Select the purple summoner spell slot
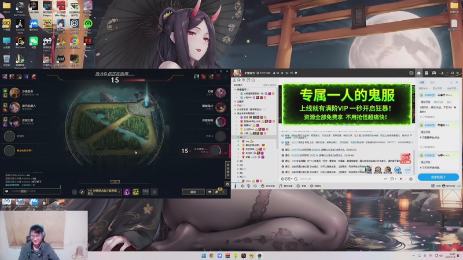This screenshot has height=260, width=463. [127, 192]
